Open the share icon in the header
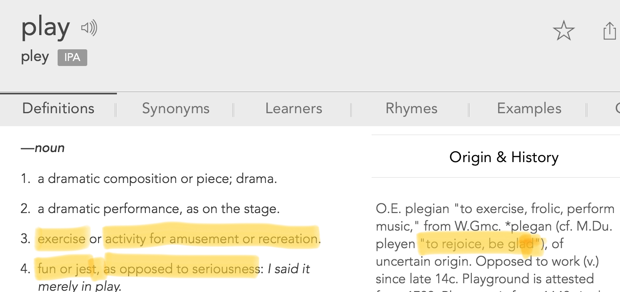The height and width of the screenshot is (292, 620). coord(610,31)
